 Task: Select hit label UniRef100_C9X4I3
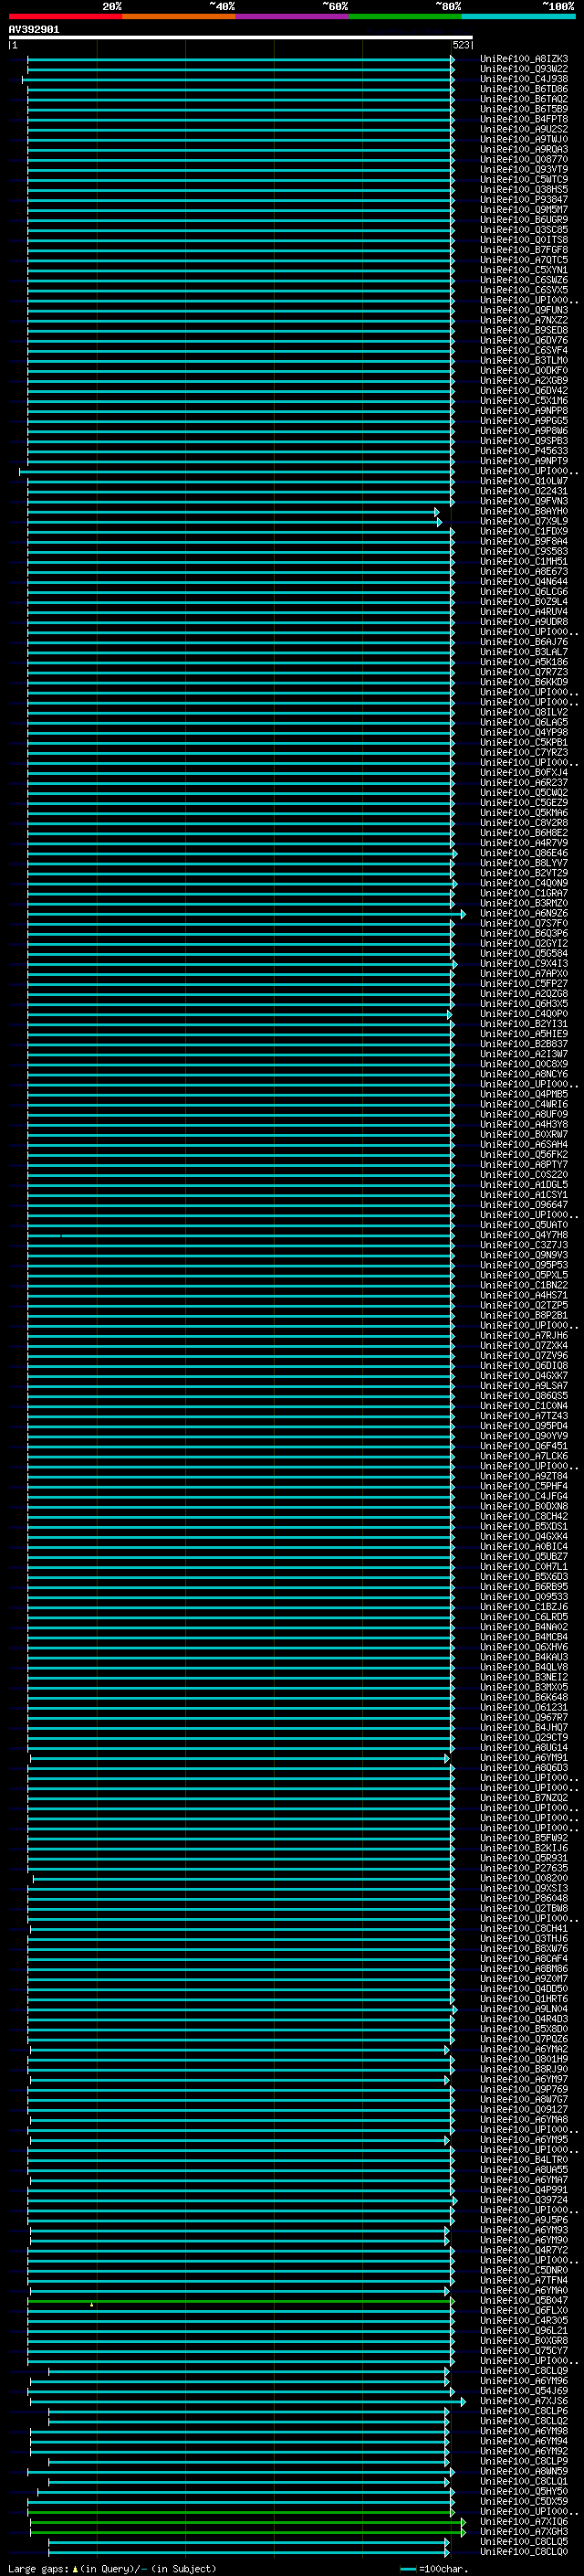pos(524,963)
